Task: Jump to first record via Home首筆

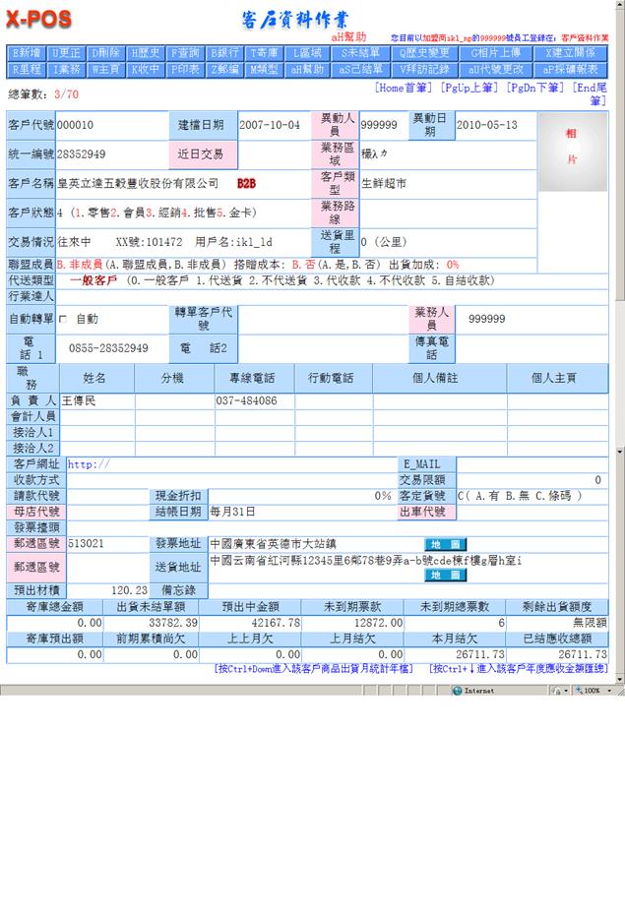Action: click(403, 89)
